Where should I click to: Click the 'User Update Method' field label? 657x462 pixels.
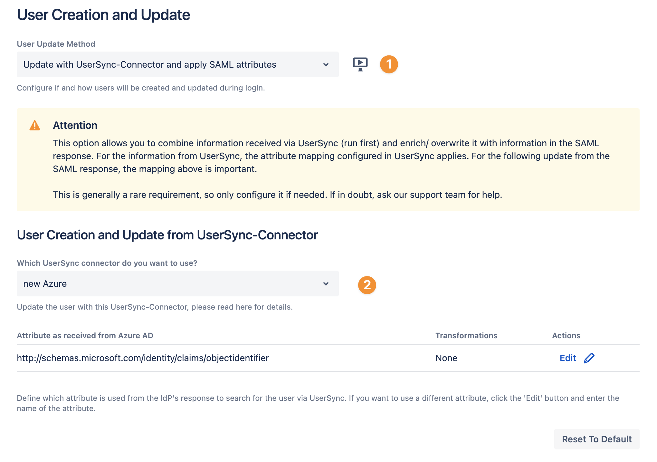click(x=56, y=44)
